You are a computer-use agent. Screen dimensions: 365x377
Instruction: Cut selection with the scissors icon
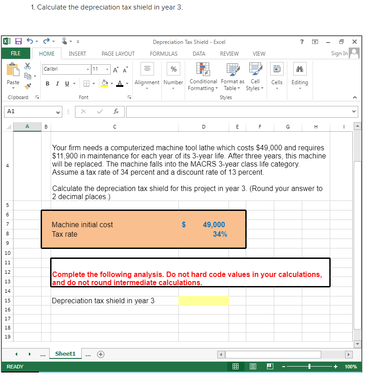[28, 66]
